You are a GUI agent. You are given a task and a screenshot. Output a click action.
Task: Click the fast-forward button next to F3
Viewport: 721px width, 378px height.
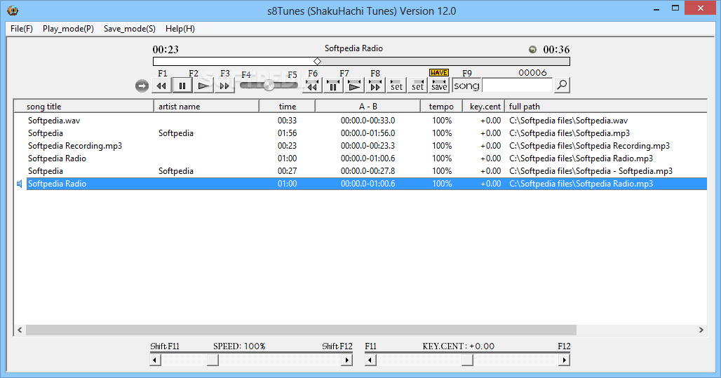224,86
